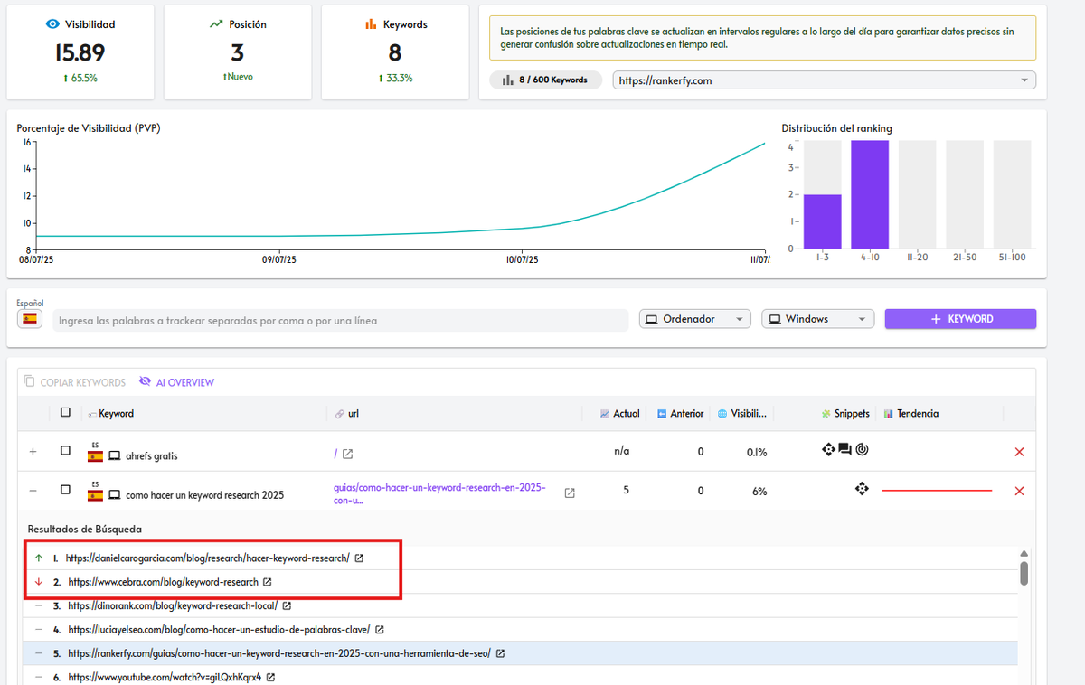Click the laptop device icon beside ahrefs gratis
The height and width of the screenshot is (685, 1085).
[x=116, y=455]
